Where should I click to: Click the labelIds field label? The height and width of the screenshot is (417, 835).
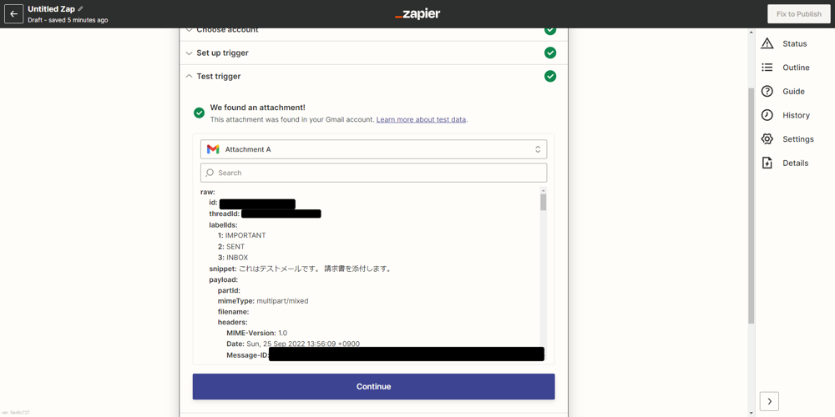223,225
